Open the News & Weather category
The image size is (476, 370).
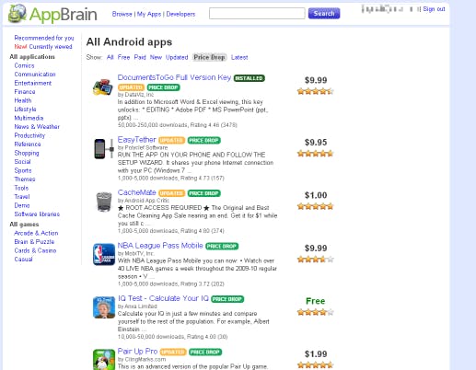point(37,127)
